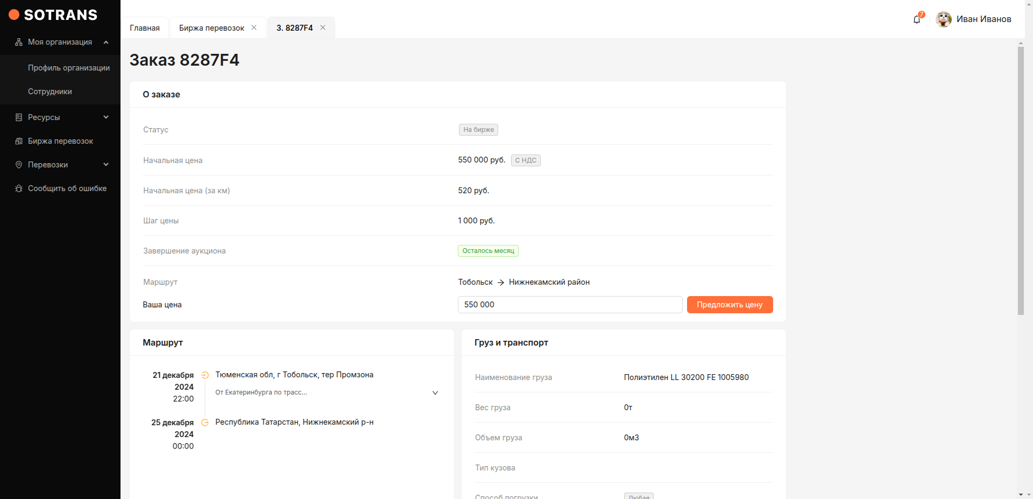Switch to the Главная tab

point(145,28)
